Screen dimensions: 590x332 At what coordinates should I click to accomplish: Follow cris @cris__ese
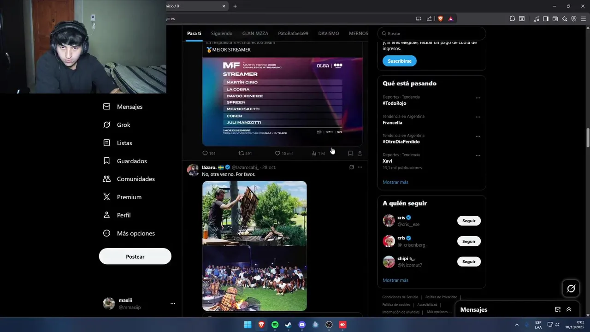pos(469,221)
